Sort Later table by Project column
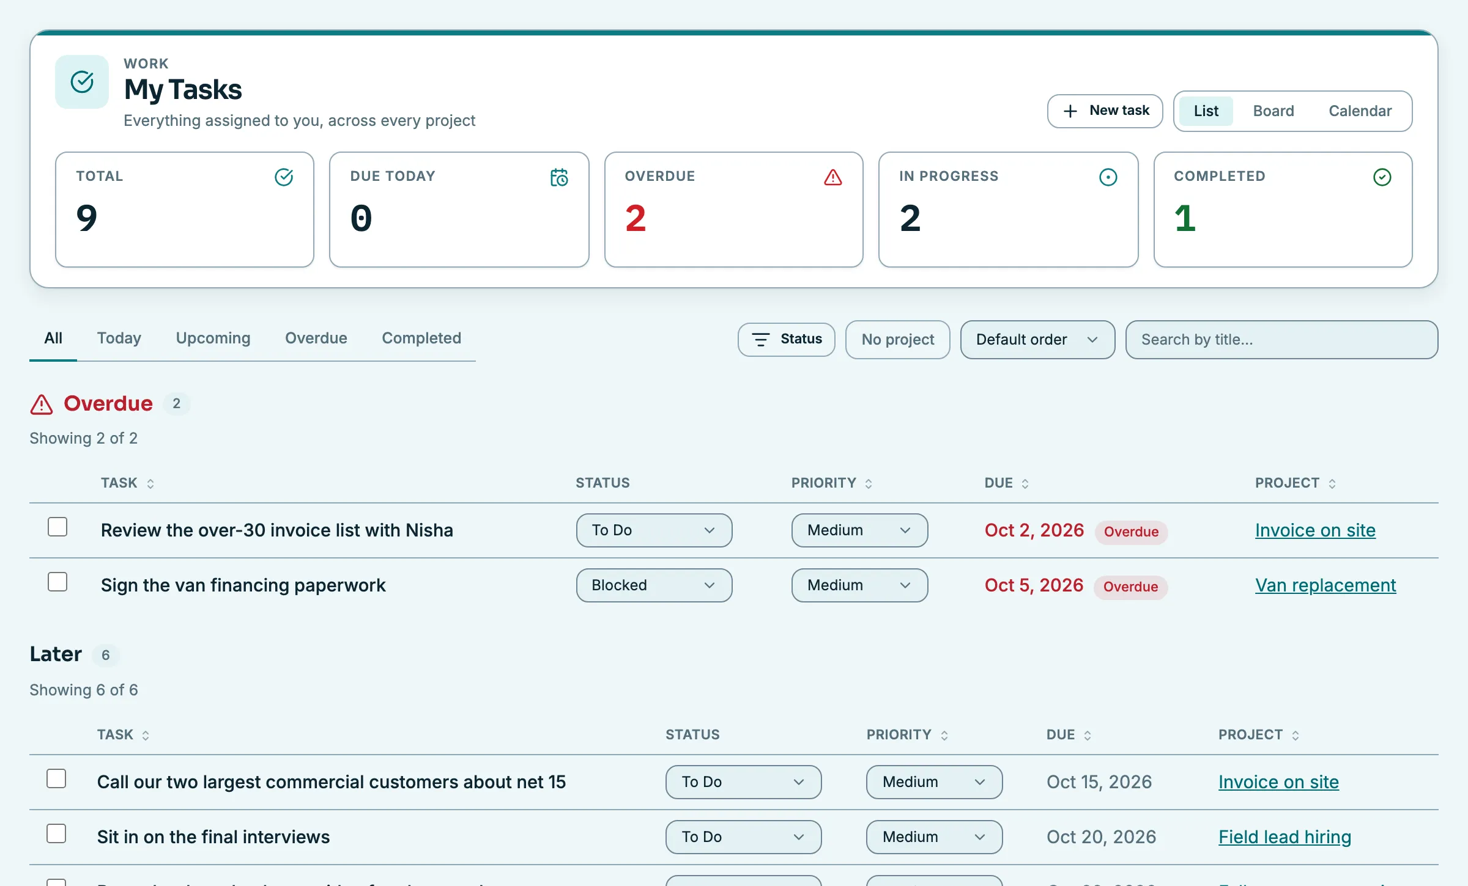Viewport: 1468px width, 886px height. [x=1259, y=735]
